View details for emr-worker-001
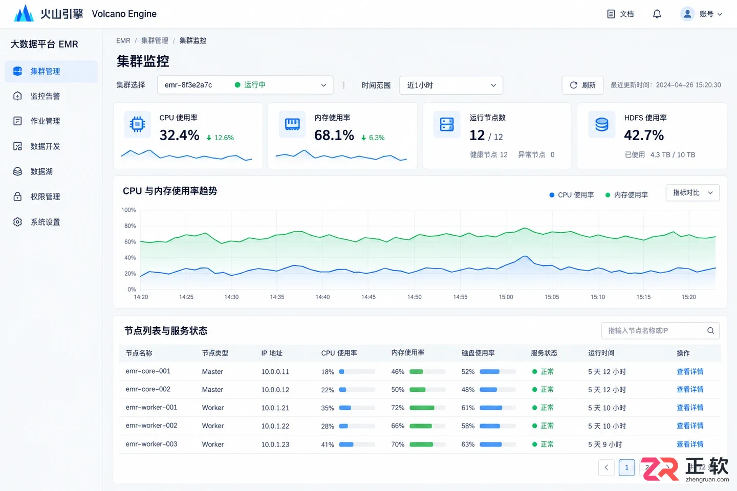 pos(690,408)
